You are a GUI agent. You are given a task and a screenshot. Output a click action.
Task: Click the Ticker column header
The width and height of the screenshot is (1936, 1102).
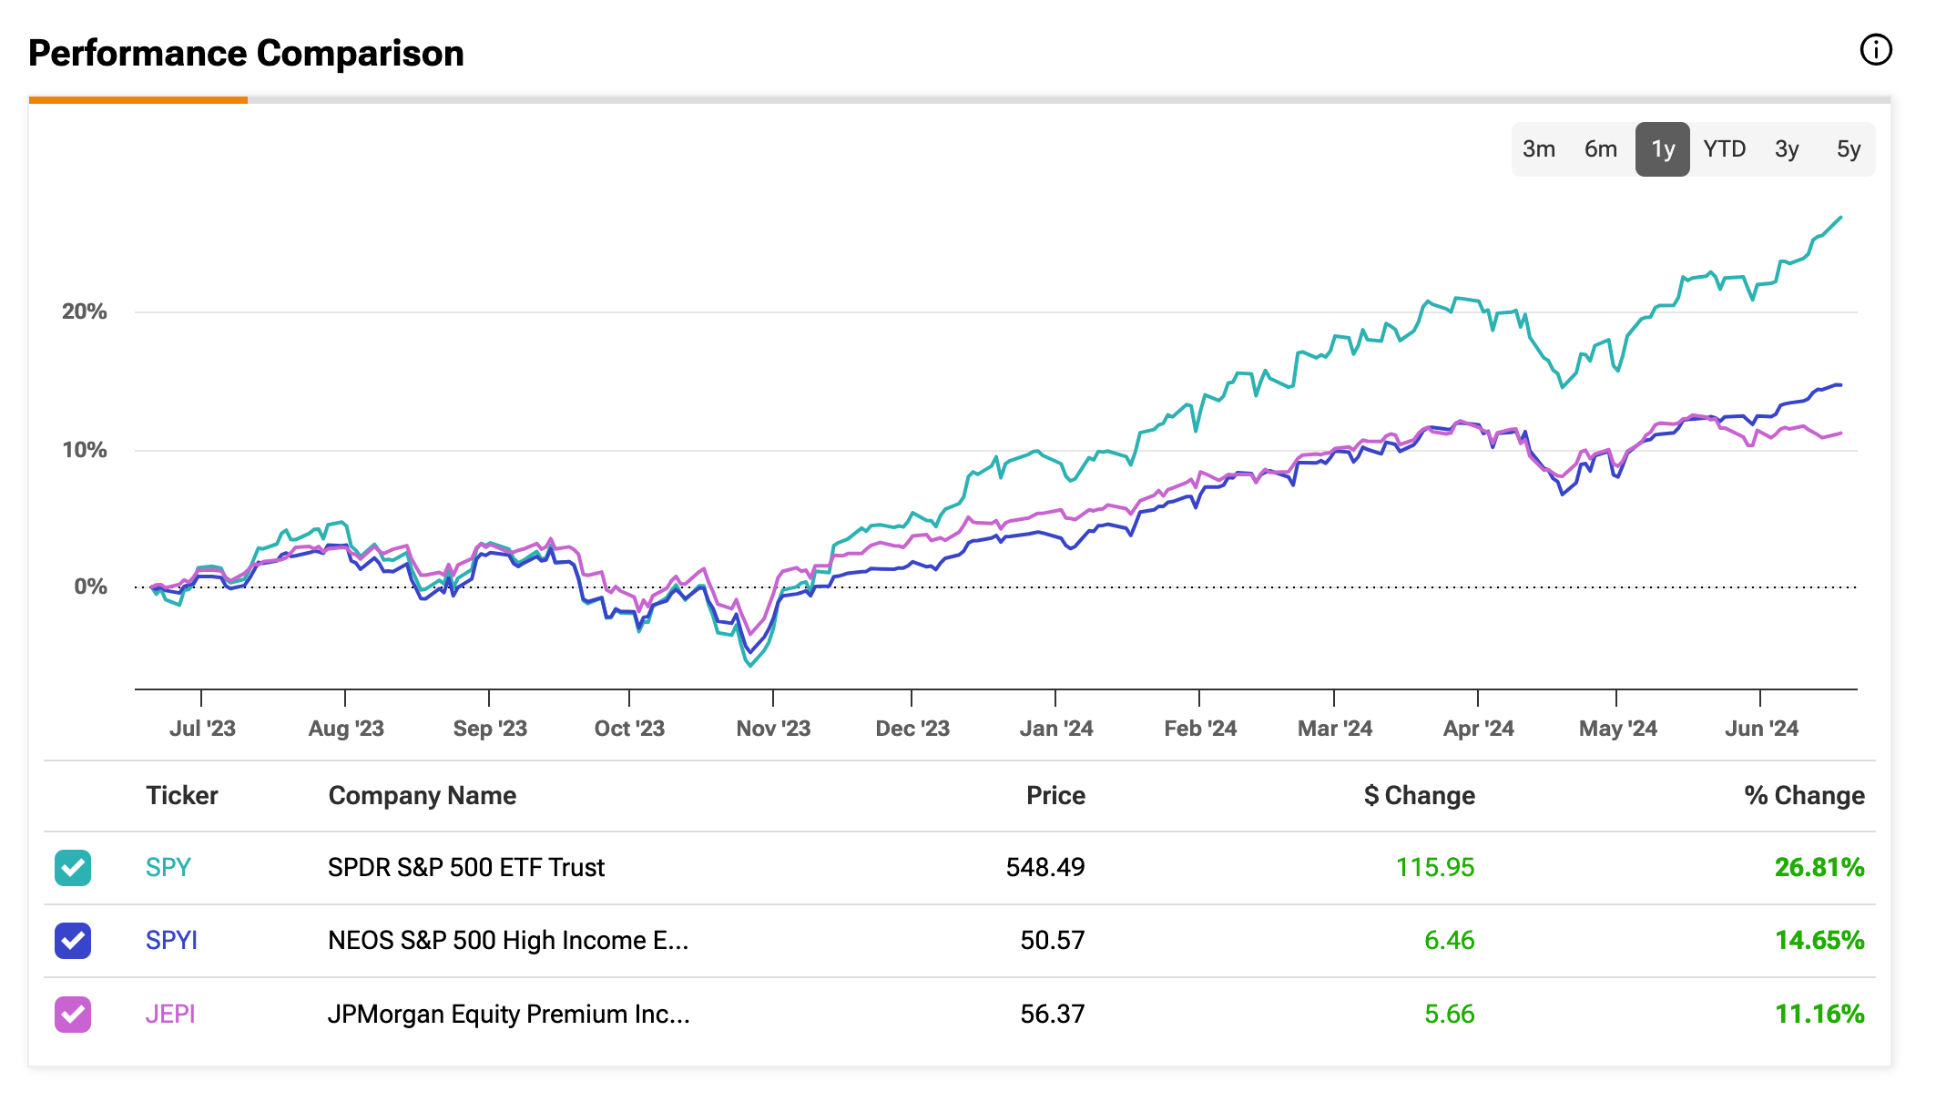(182, 796)
